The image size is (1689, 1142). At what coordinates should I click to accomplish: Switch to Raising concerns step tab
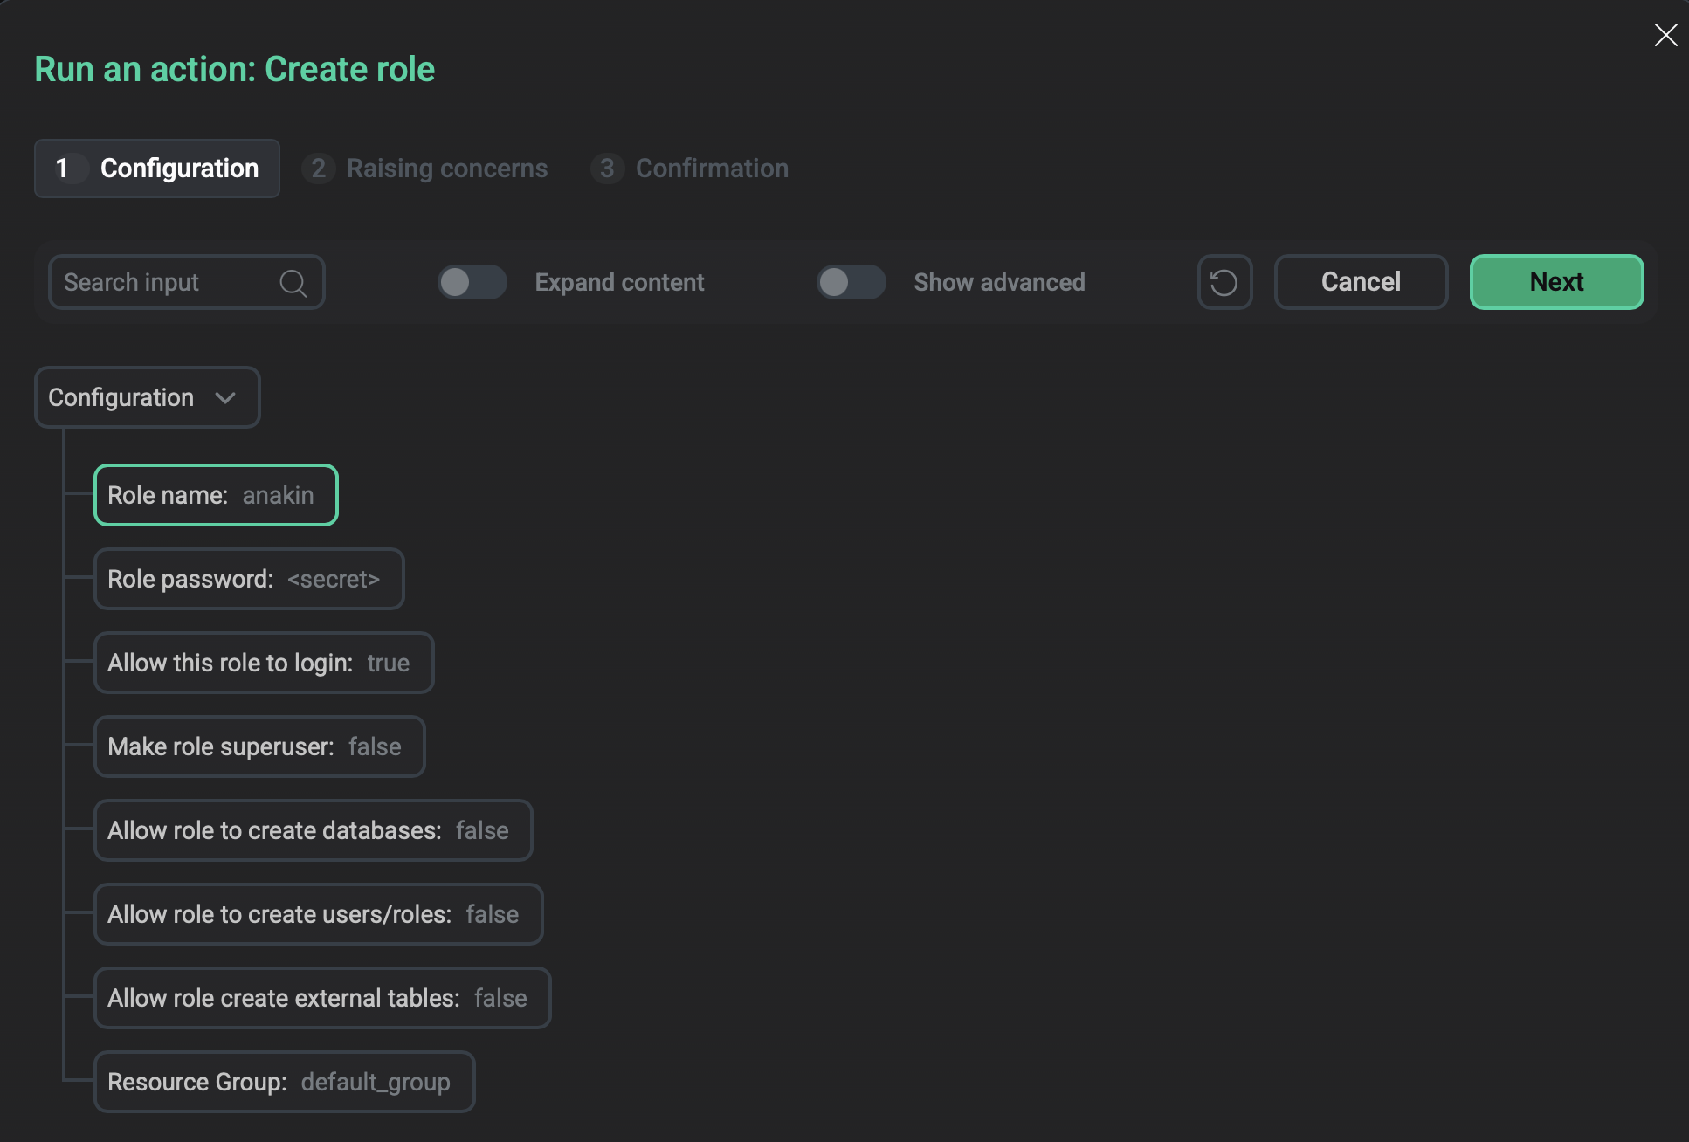click(426, 169)
